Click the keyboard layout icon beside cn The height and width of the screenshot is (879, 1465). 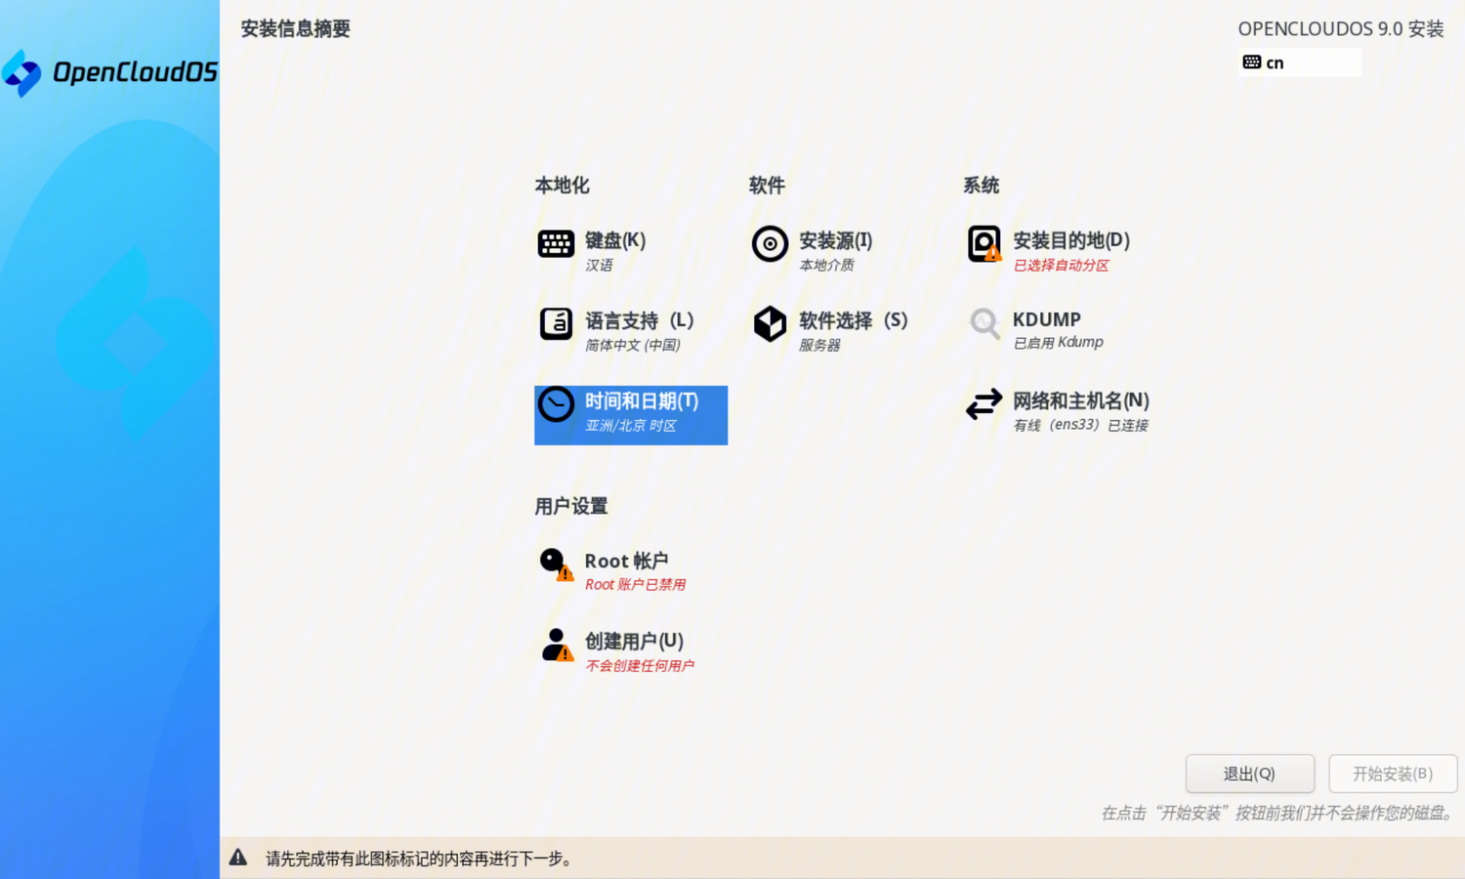[x=1252, y=62]
